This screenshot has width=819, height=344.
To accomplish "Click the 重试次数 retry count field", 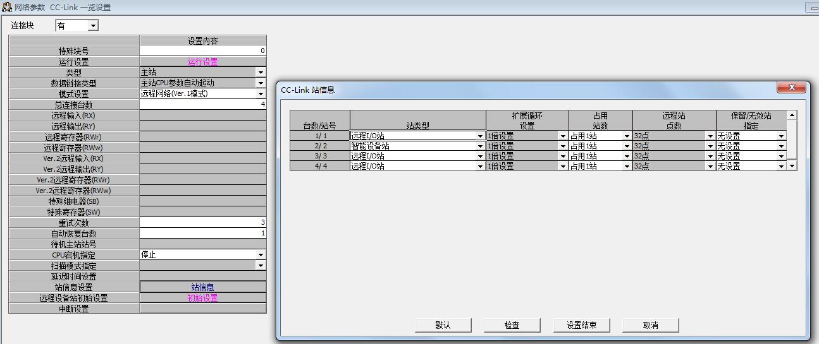I will point(202,223).
